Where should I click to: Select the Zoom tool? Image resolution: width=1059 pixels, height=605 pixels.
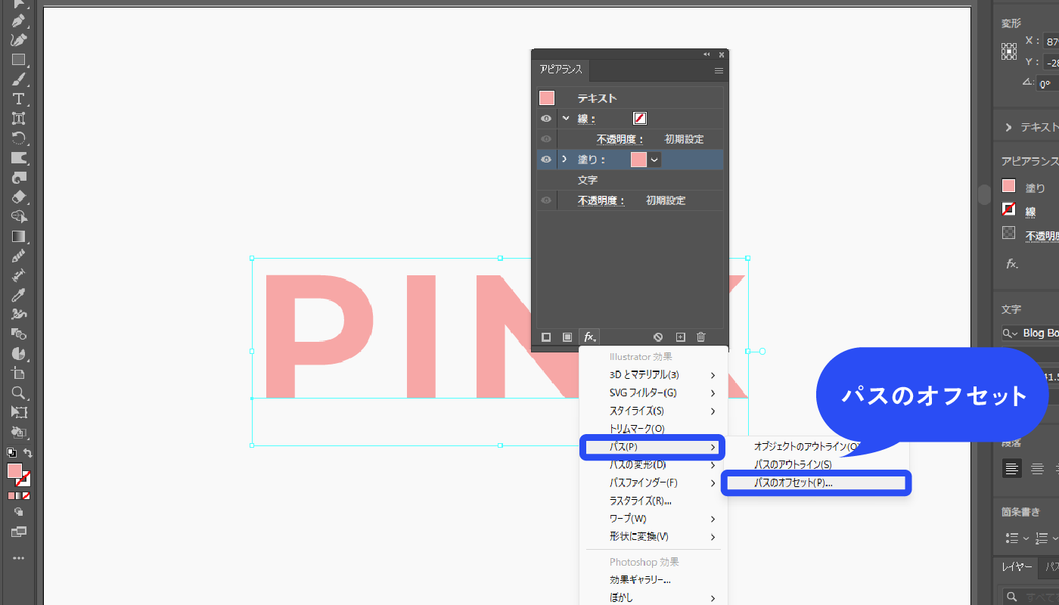click(x=19, y=393)
